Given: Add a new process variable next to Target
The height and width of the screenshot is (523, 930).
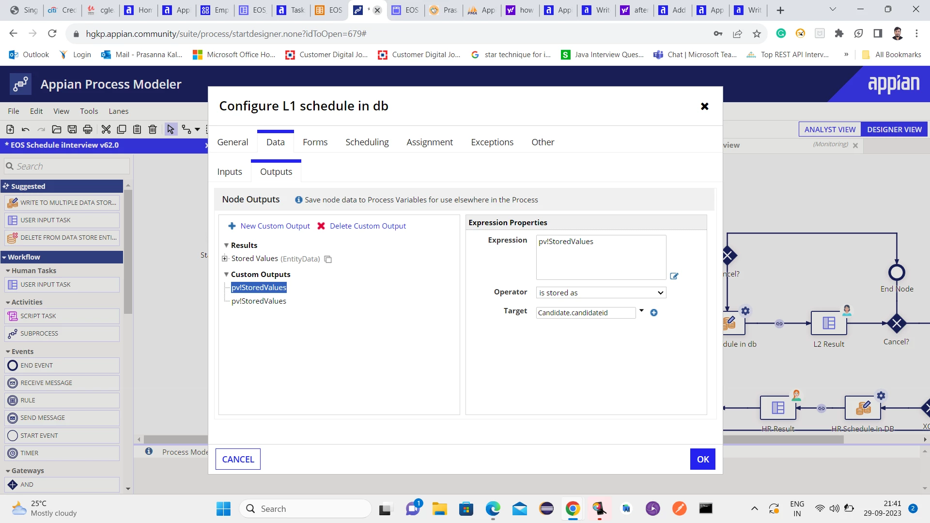Looking at the screenshot, I should 654,313.
